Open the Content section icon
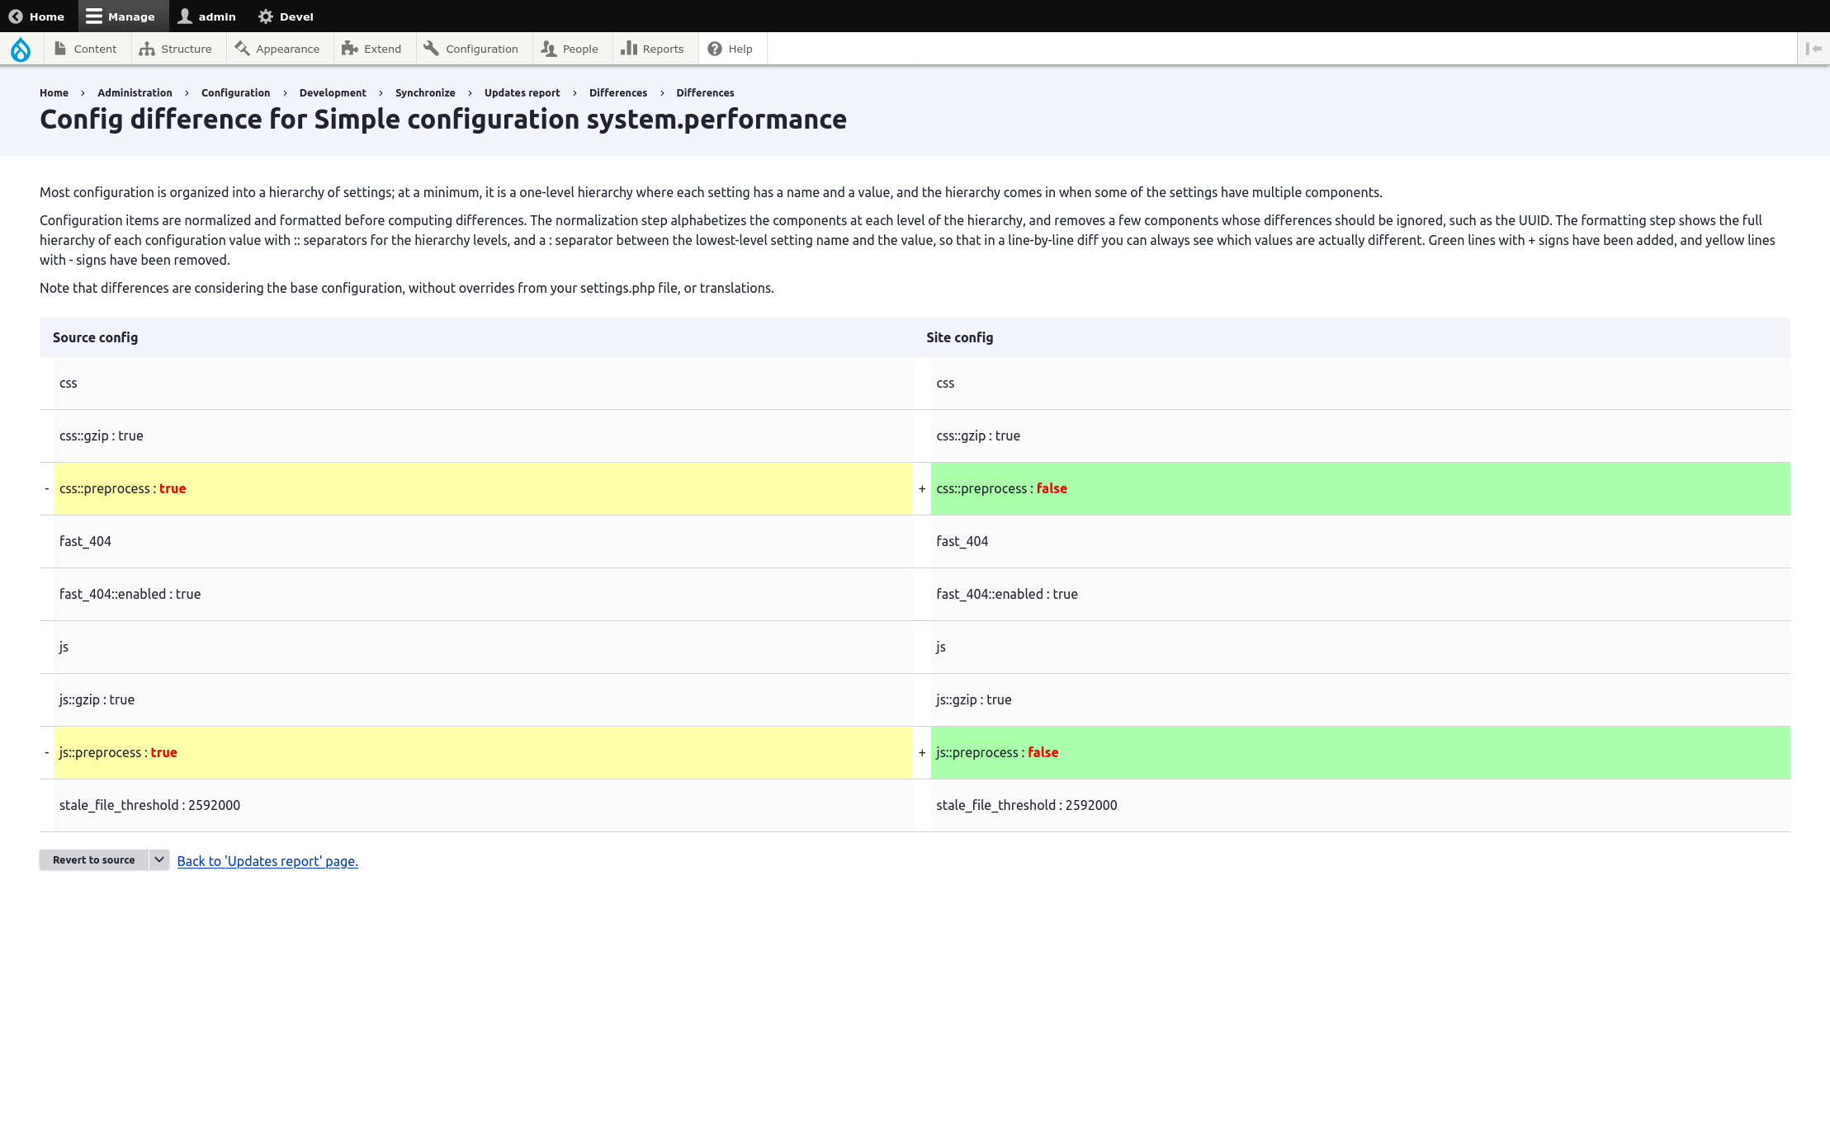This screenshot has width=1830, height=1130. pyautogui.click(x=60, y=49)
